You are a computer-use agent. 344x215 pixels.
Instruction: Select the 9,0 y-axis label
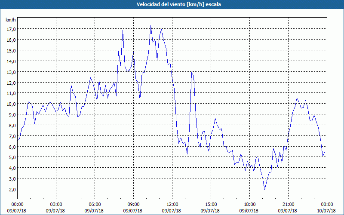(x=12, y=115)
